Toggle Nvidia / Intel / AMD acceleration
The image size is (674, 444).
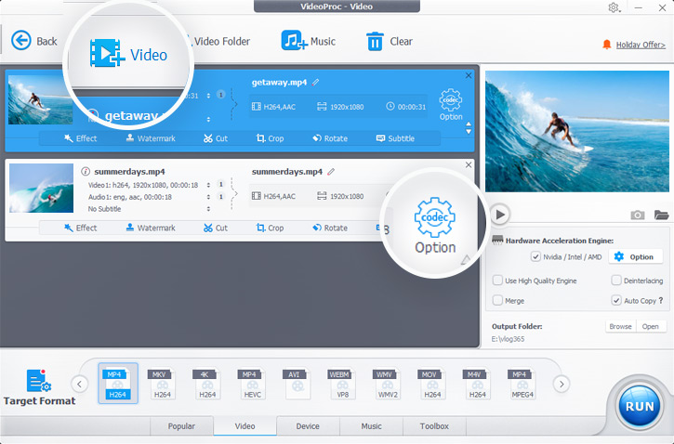coord(535,256)
